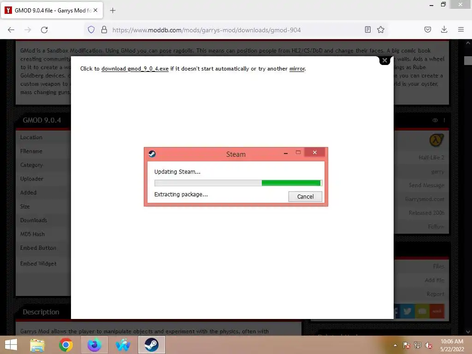Click download gmod_9_0_4.exe link
This screenshot has width=472, height=354.
(135, 69)
